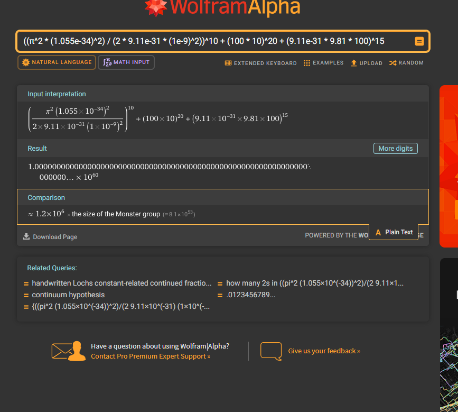The width and height of the screenshot is (458, 412).
Task: Click Contact Pro Premium Expert Support link
Action: point(151,356)
